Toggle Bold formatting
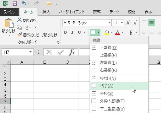The width and height of the screenshot is (161, 113). pyautogui.click(x=65, y=32)
